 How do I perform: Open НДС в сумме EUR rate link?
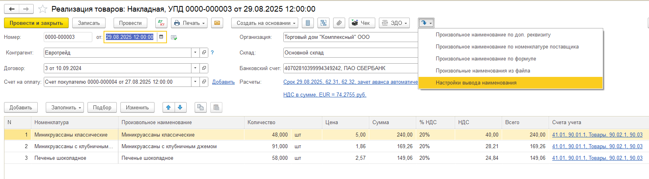325,95
